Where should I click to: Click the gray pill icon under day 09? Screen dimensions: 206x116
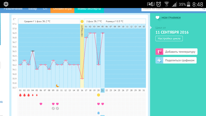pyautogui.click(x=53, y=108)
